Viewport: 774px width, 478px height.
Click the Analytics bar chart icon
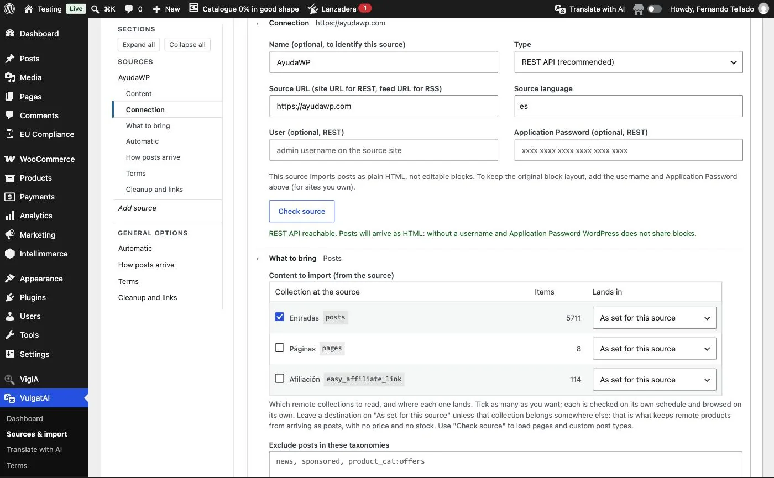10,216
